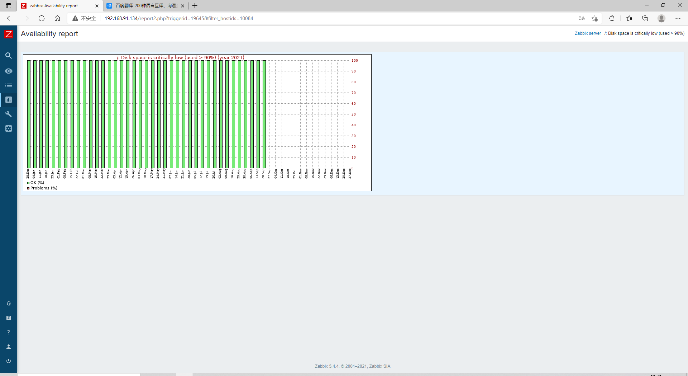Reload the page with the refresh icon

(x=42, y=18)
